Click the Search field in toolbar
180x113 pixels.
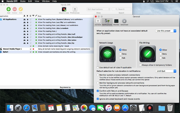[x=121, y=9]
